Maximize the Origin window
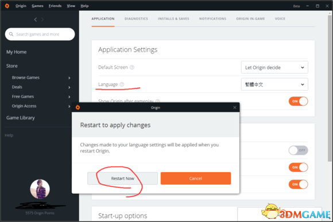 pos(317,6)
